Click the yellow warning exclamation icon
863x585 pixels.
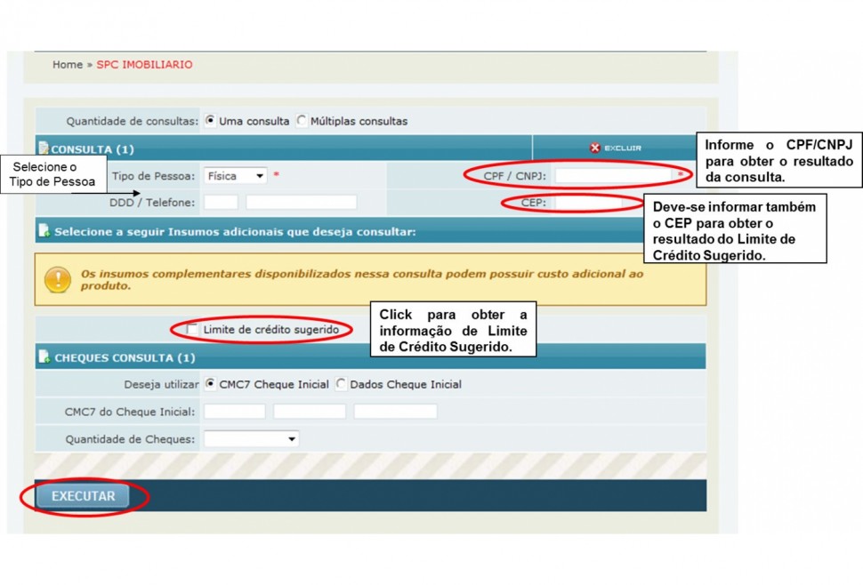(x=58, y=279)
